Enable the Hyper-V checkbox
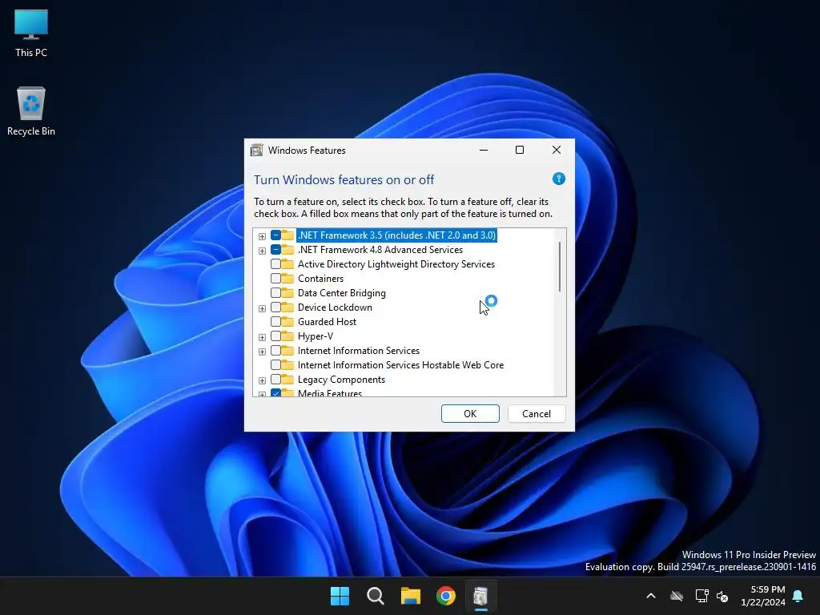 275,336
